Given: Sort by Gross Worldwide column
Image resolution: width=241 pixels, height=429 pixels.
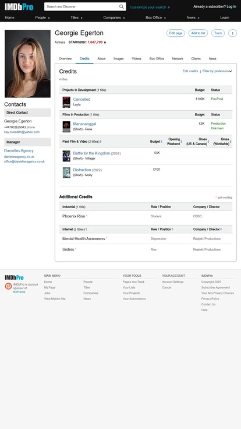Looking at the screenshot, I should point(222,142).
